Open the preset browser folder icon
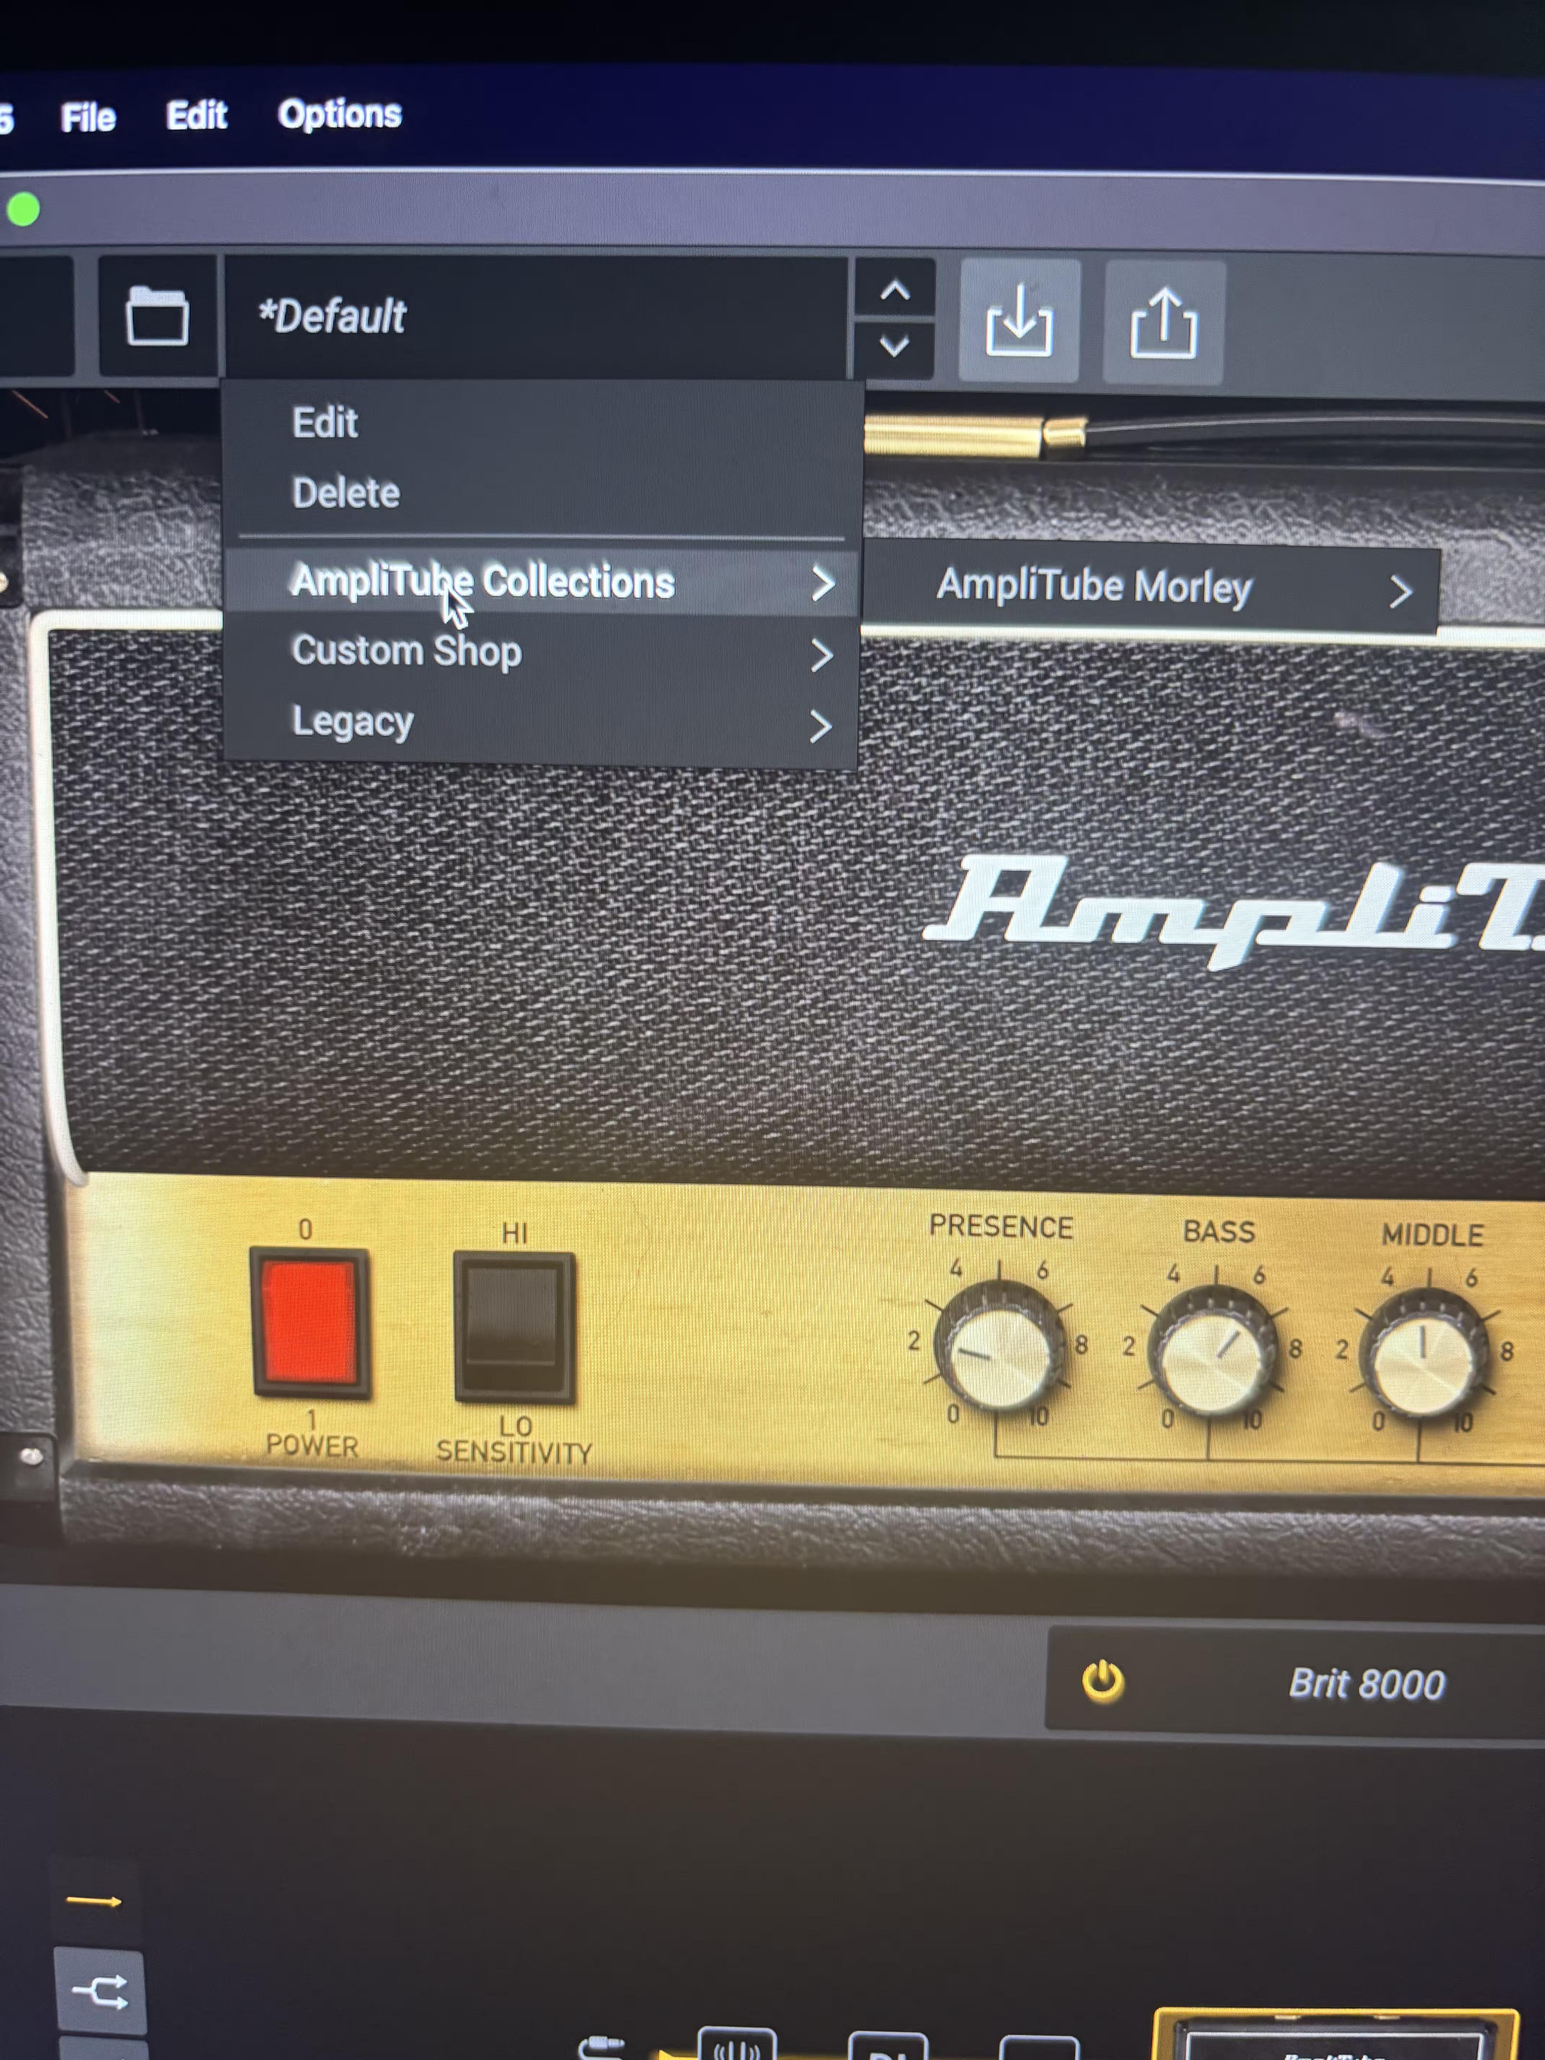 [x=157, y=317]
